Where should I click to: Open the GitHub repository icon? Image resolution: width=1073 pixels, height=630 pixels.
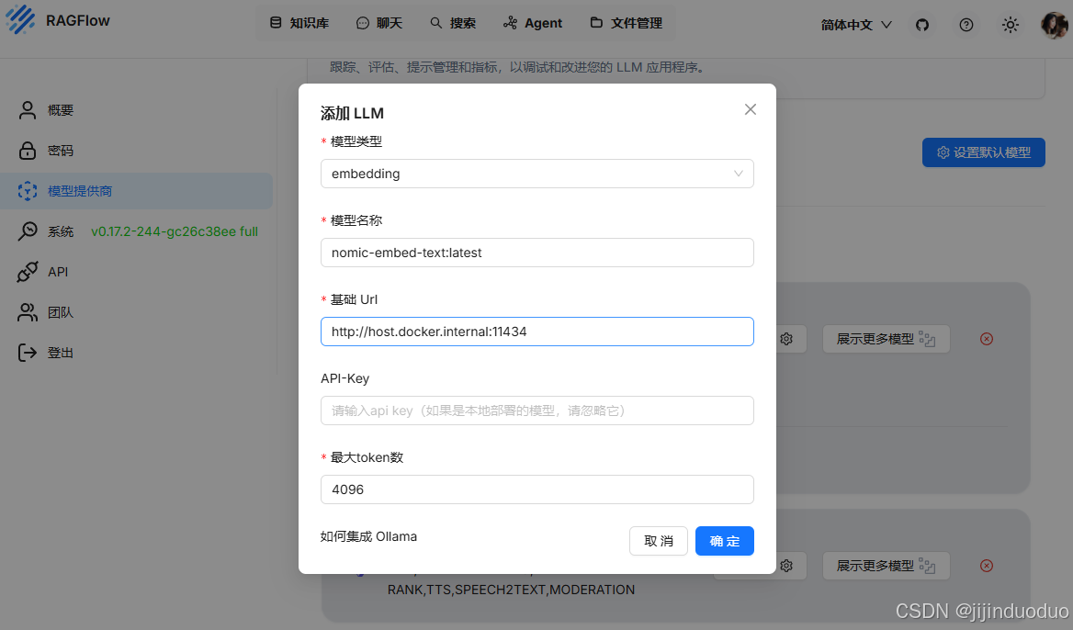coord(922,26)
